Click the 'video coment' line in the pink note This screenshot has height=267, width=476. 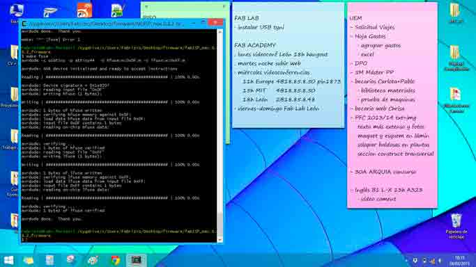(378, 199)
